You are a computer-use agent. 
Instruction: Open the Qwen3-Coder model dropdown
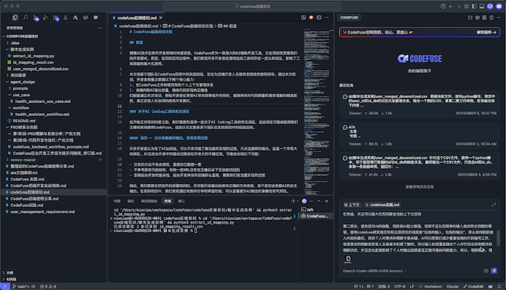coord(374,271)
